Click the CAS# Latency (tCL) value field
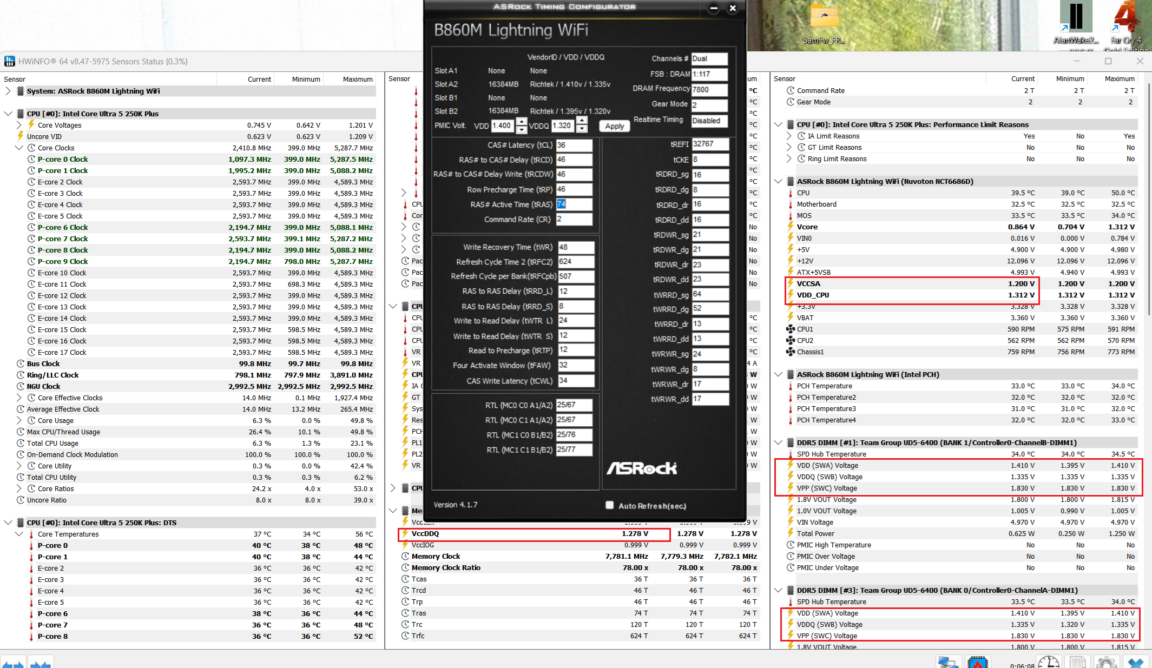The image size is (1152, 668). [574, 145]
